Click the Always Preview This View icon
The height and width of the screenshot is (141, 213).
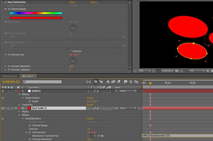[x=135, y=71]
